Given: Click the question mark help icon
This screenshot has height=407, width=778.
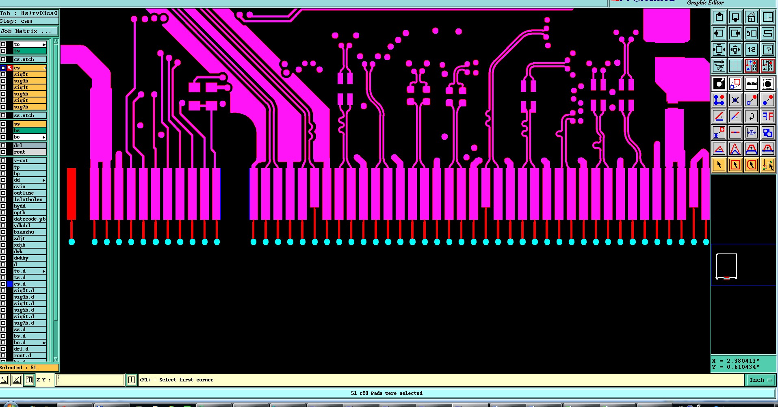Looking at the screenshot, I should (x=768, y=50).
